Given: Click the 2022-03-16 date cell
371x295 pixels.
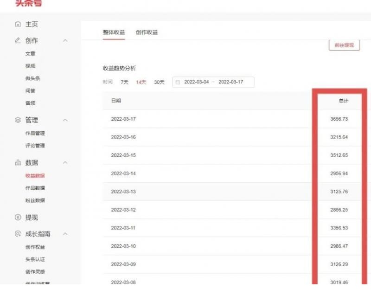Looking at the screenshot, I should 123,137.
